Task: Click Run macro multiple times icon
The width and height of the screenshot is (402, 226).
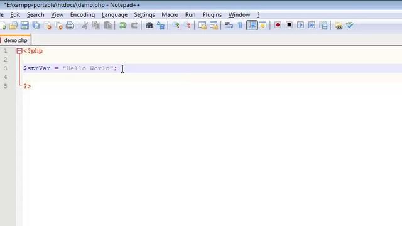Action: click(312, 25)
